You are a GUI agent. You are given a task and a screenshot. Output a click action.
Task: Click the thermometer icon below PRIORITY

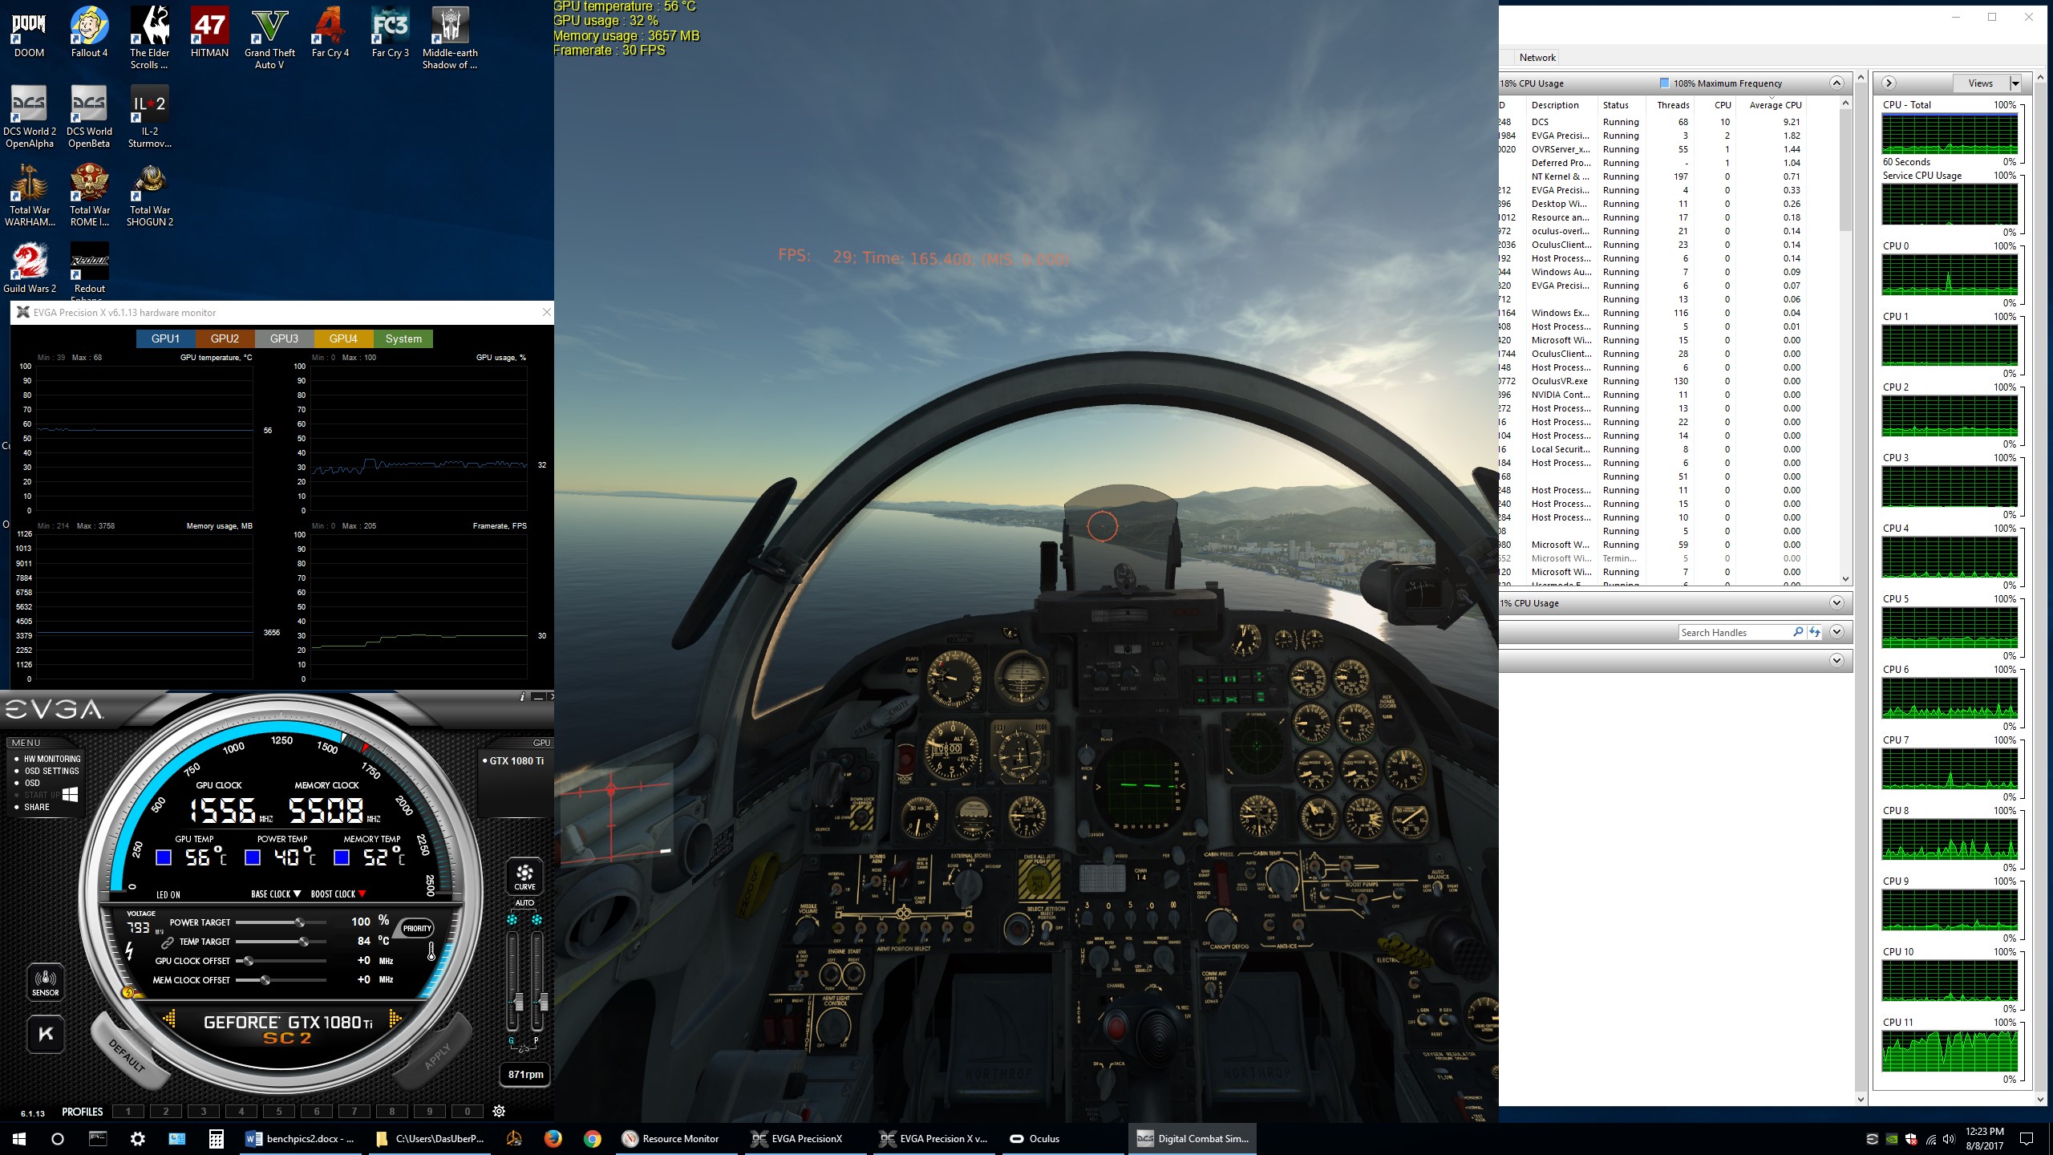coord(431,952)
